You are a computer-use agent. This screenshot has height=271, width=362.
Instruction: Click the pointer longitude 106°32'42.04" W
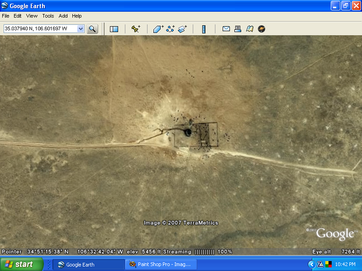pyautogui.click(x=100, y=252)
